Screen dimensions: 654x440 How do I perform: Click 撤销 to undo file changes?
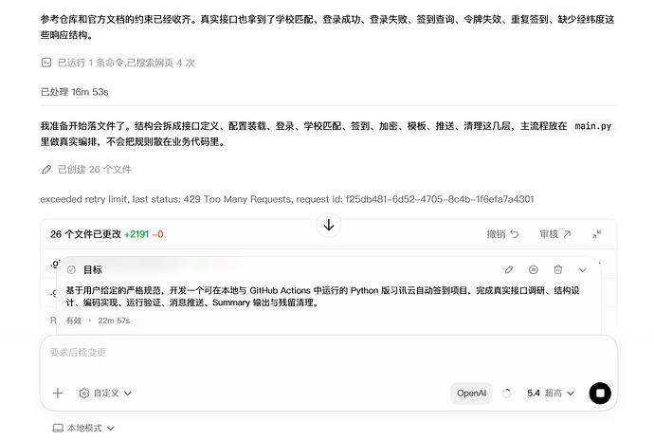(502, 234)
